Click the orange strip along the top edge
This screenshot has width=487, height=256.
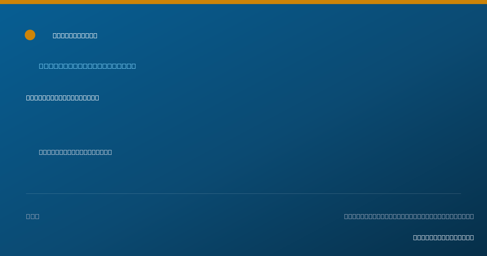(243, 2)
